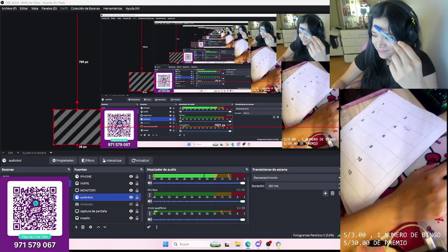Select the nintendo source row

pos(107,204)
